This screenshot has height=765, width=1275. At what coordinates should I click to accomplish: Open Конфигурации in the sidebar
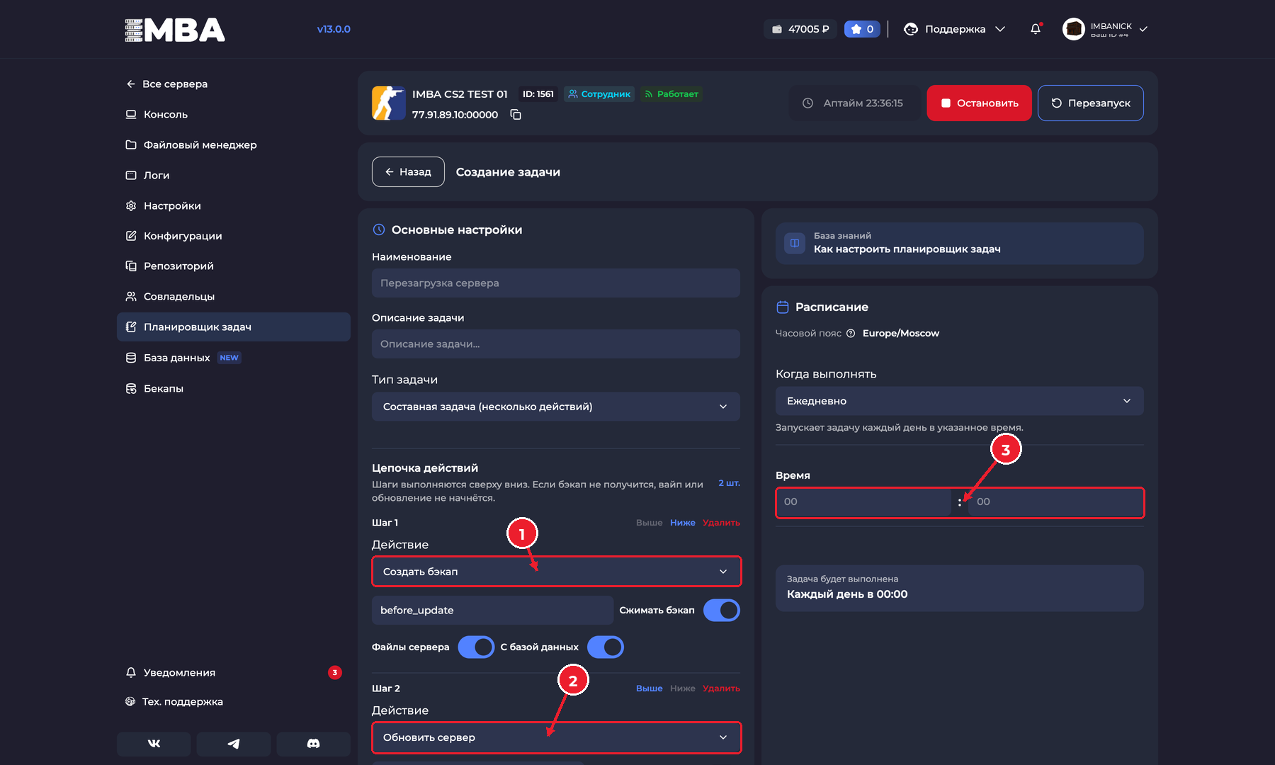pyautogui.click(x=234, y=236)
